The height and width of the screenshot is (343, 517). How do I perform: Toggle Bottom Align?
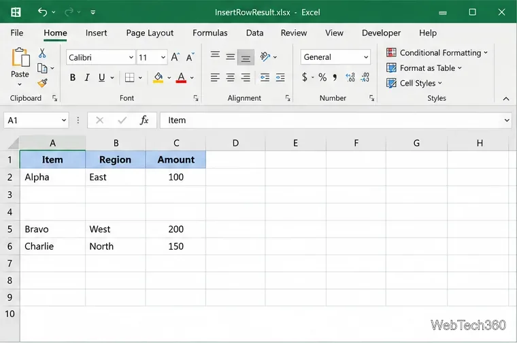coord(246,57)
